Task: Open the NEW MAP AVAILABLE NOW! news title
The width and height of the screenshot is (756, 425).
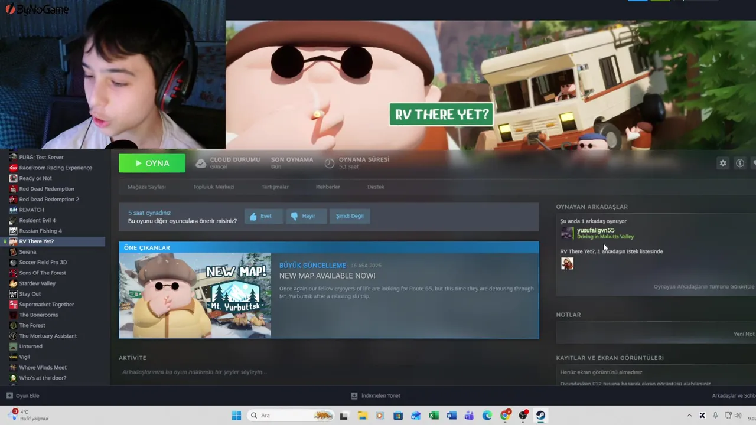Action: [327, 276]
